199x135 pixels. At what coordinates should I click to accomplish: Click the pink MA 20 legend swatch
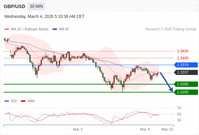pyautogui.click(x=7, y=29)
